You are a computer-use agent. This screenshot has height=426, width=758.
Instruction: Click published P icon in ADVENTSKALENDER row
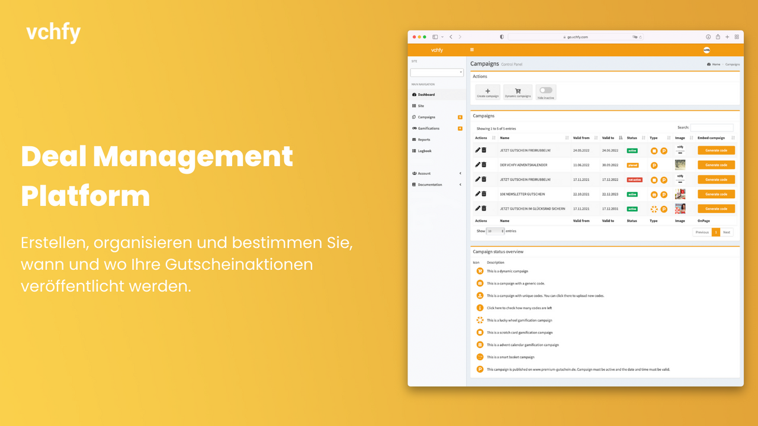point(654,165)
